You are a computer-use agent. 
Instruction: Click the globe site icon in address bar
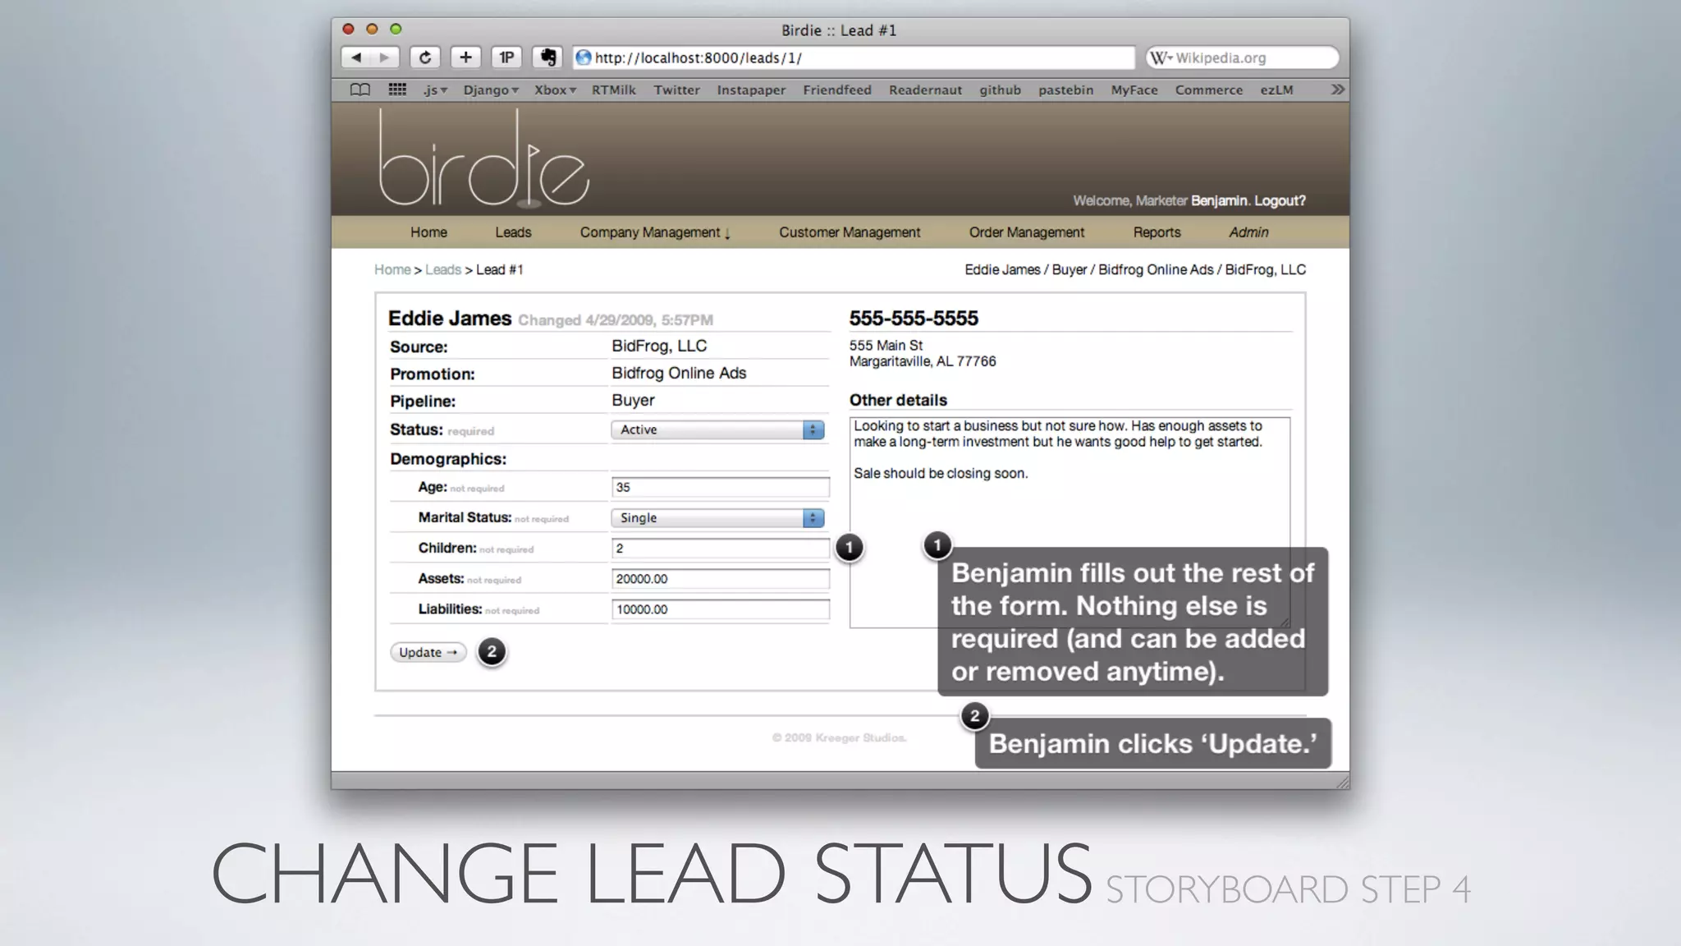pyautogui.click(x=584, y=57)
